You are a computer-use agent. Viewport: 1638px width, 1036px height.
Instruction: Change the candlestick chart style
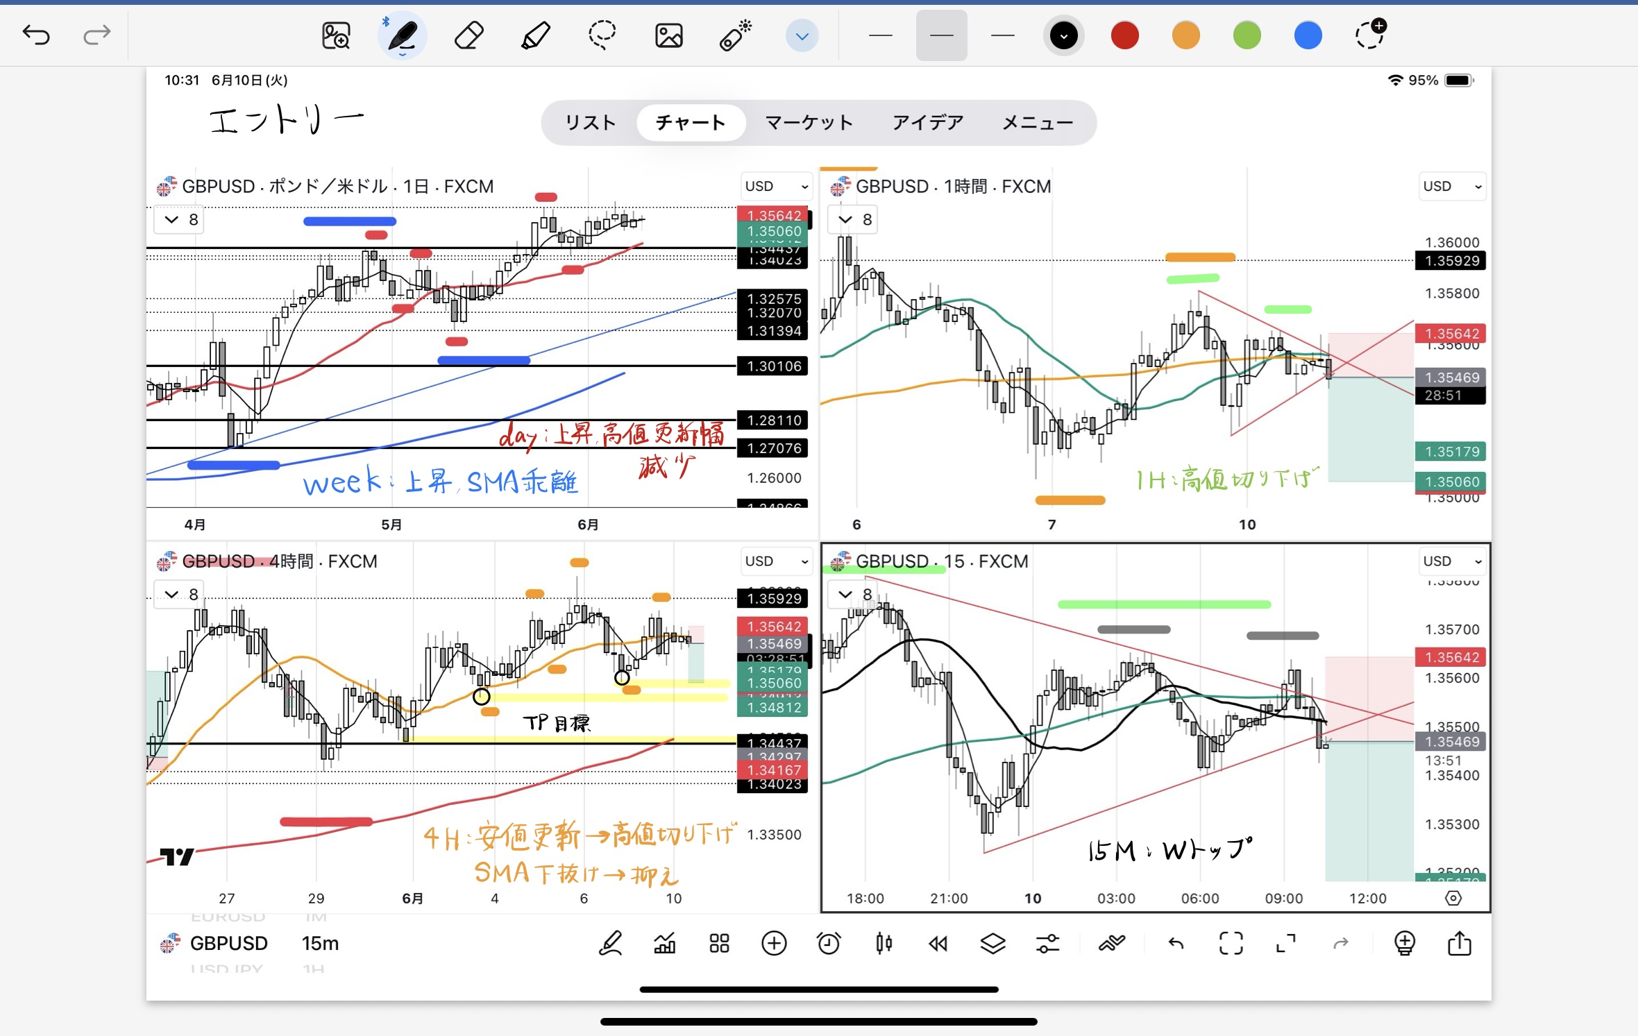[884, 944]
